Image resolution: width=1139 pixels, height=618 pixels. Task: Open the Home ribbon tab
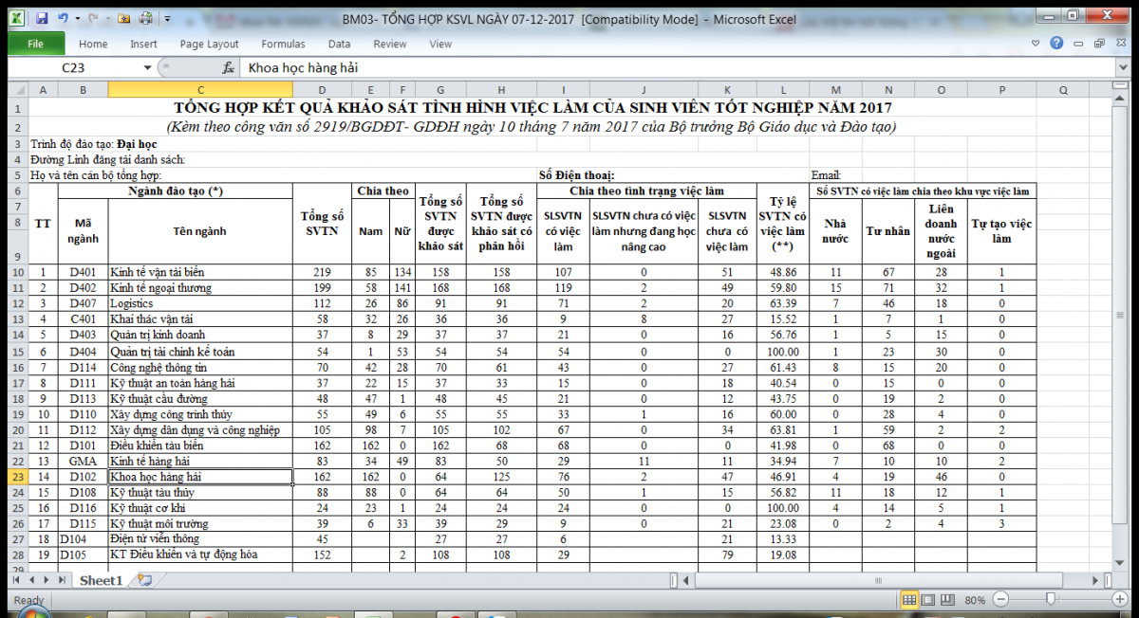tap(93, 44)
